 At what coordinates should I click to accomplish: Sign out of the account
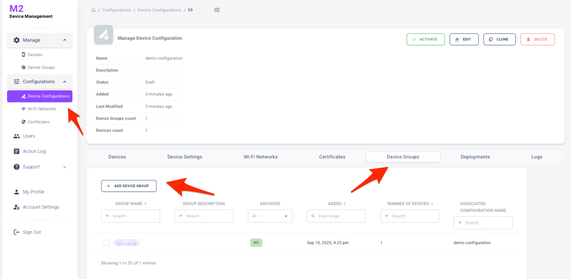pyautogui.click(x=32, y=232)
